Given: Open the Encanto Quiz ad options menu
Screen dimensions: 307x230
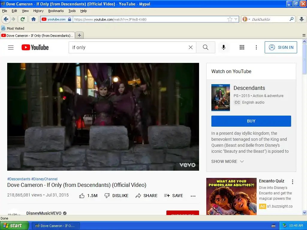Looking at the screenshot, I should [x=293, y=182].
